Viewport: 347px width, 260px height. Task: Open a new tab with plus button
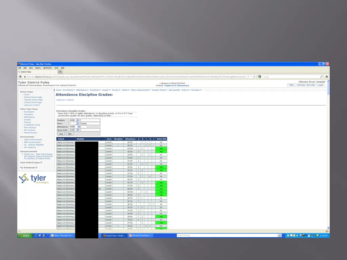[60, 72]
